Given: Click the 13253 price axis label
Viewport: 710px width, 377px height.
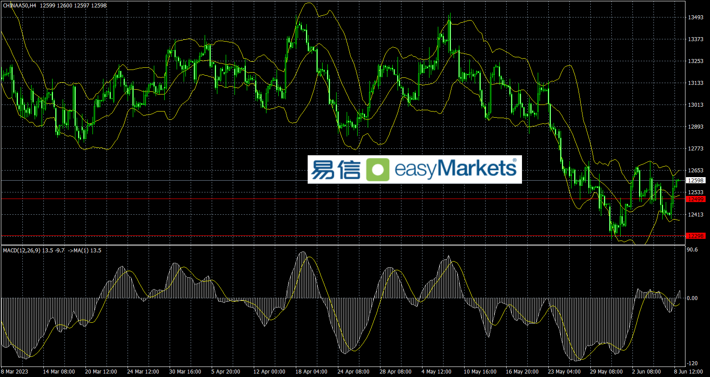Looking at the screenshot, I should [696, 61].
